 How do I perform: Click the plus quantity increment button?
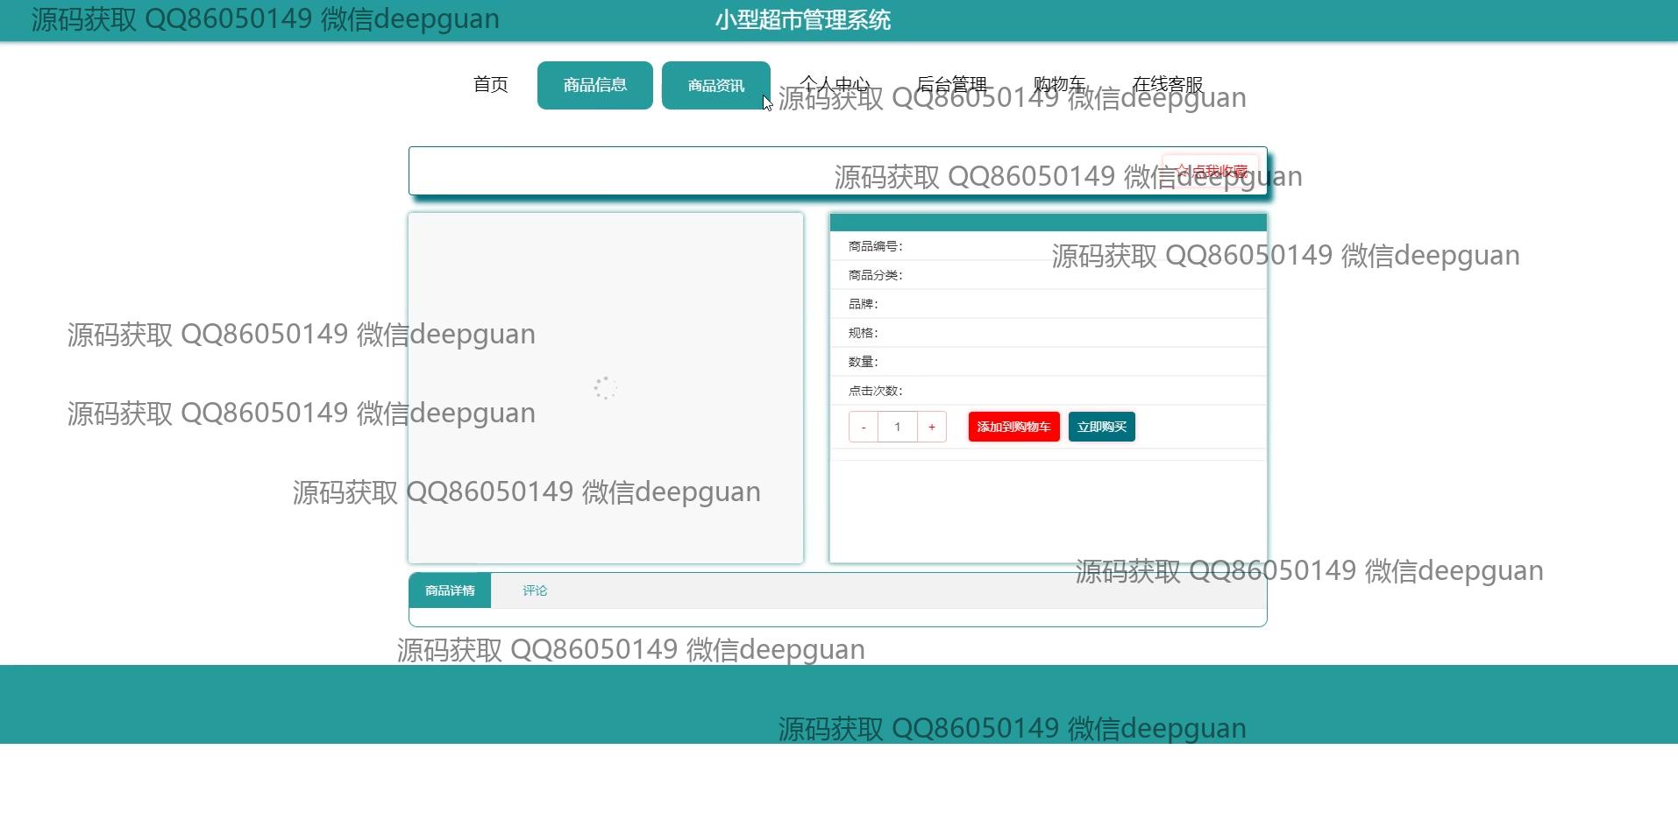pyautogui.click(x=931, y=427)
